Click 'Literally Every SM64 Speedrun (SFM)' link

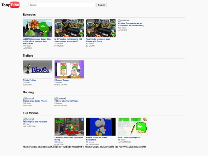(69, 139)
